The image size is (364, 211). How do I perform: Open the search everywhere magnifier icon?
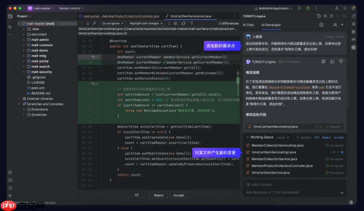coord(345,8)
